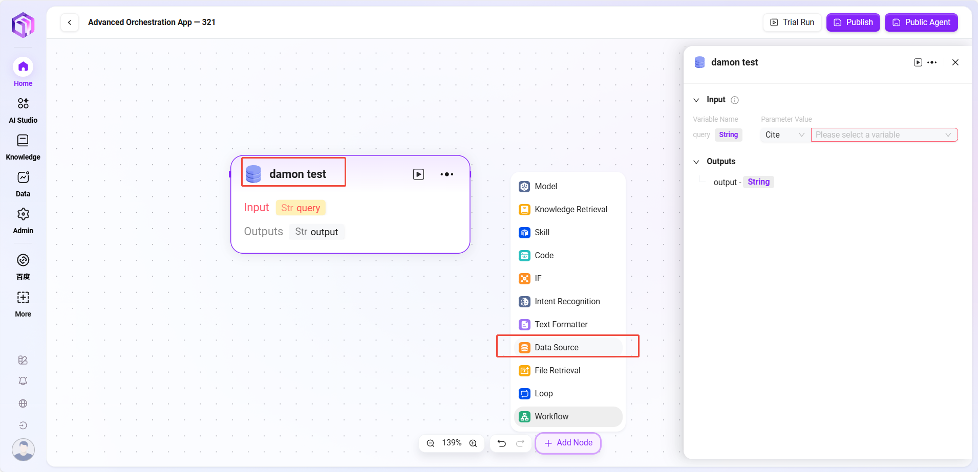Click the Publish button
978x472 pixels.
click(x=853, y=23)
